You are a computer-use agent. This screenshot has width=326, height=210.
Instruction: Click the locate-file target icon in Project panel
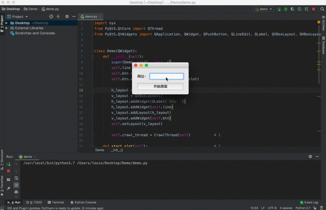pyautogui.click(x=51, y=17)
